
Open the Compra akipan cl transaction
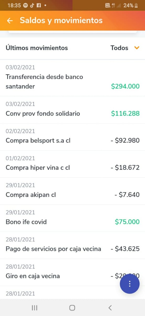(x=72, y=191)
